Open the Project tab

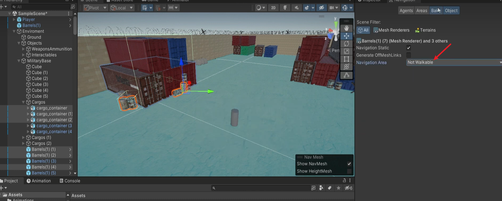[9, 181]
